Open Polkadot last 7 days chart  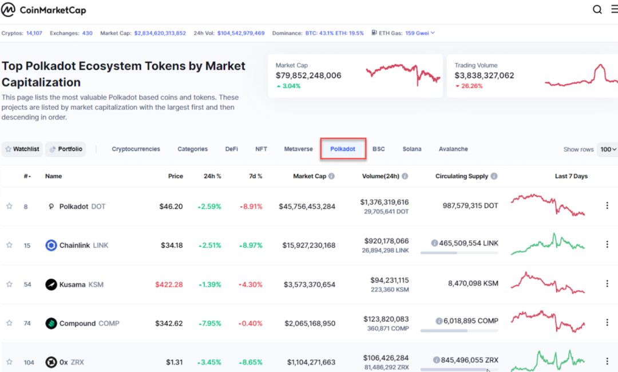point(548,204)
